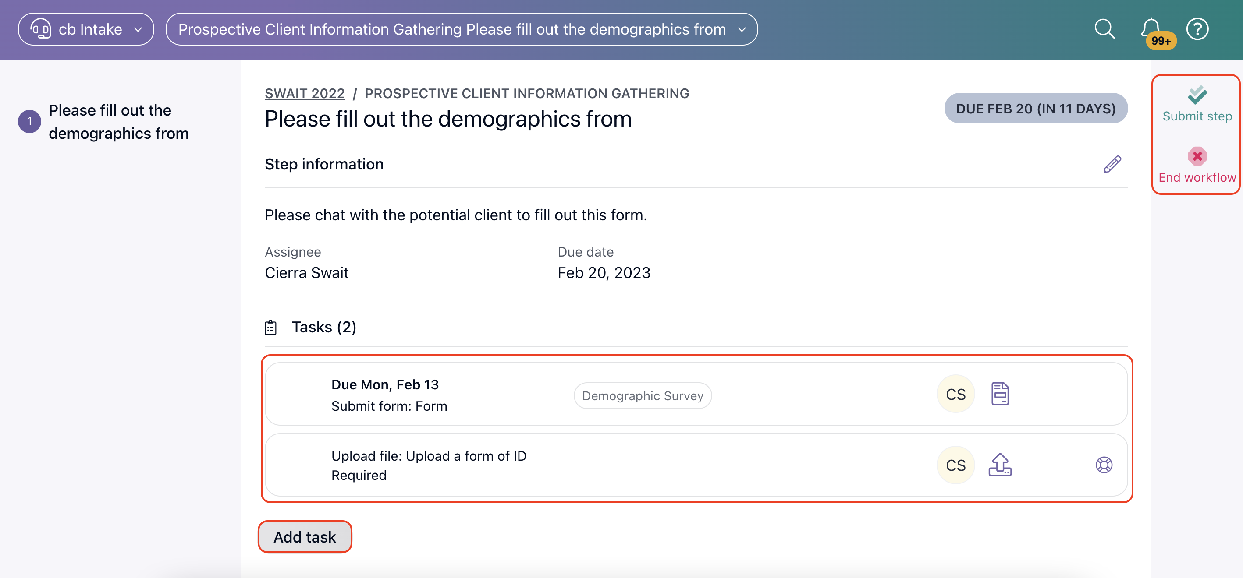
Task: Open the SWAIT 2022 breadcrumb link
Action: click(305, 93)
